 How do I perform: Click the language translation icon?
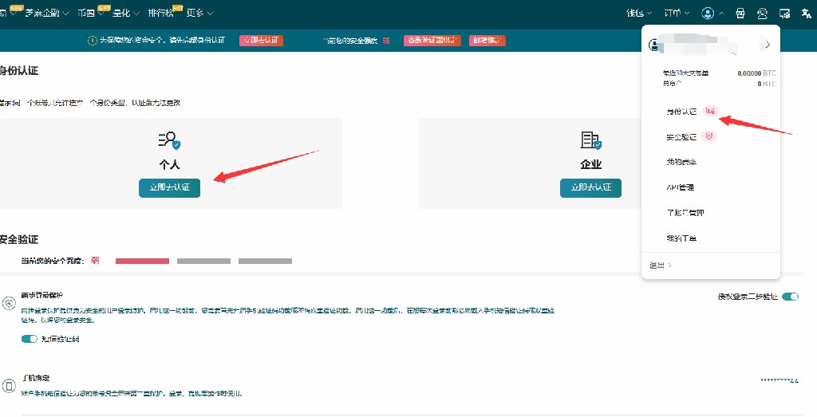[x=805, y=14]
